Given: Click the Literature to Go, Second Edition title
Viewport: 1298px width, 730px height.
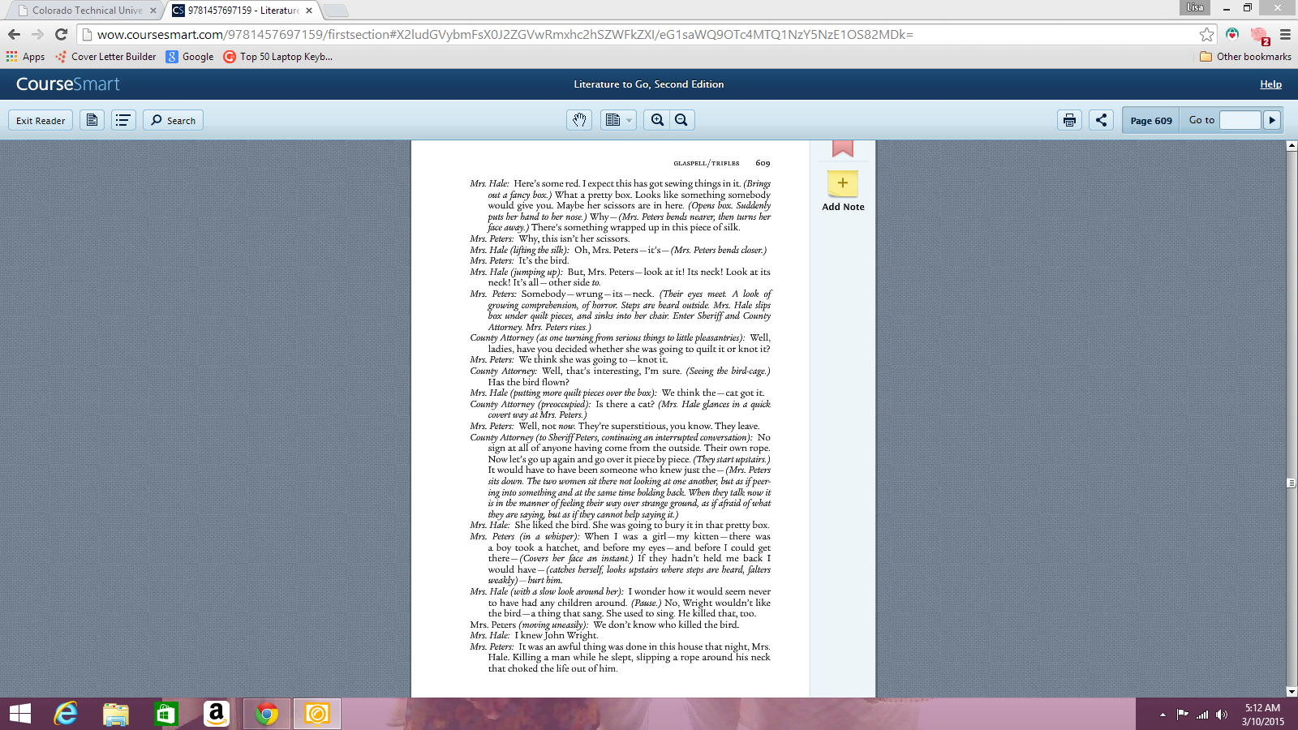Looking at the screenshot, I should (649, 84).
